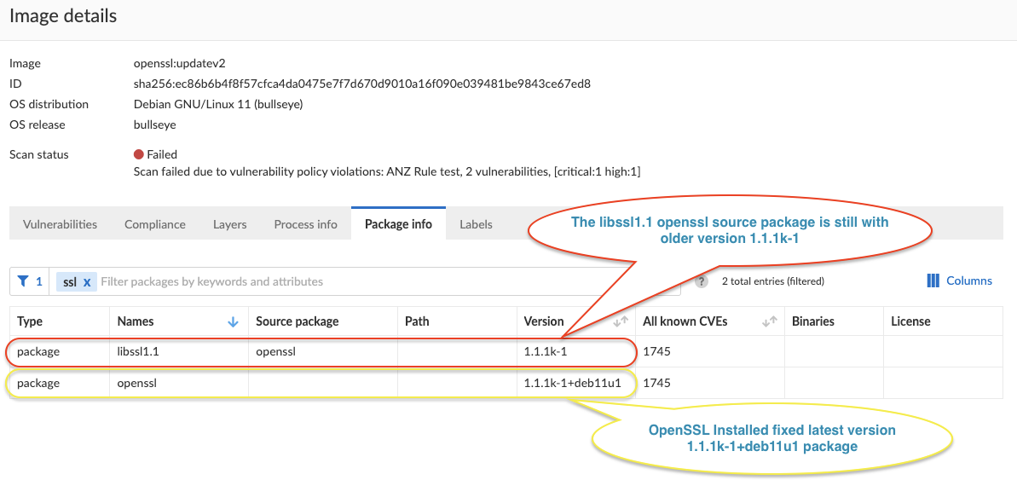Open the Compliance tab
Viewport: 1017px width, 480px height.
pos(154,224)
